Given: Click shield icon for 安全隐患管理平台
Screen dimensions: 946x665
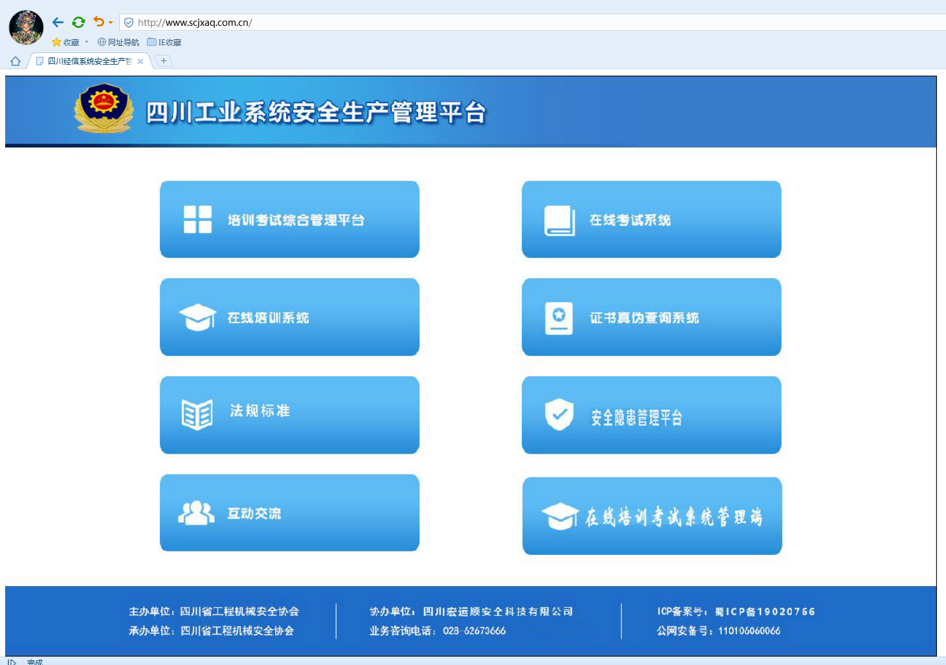Looking at the screenshot, I should [x=559, y=414].
